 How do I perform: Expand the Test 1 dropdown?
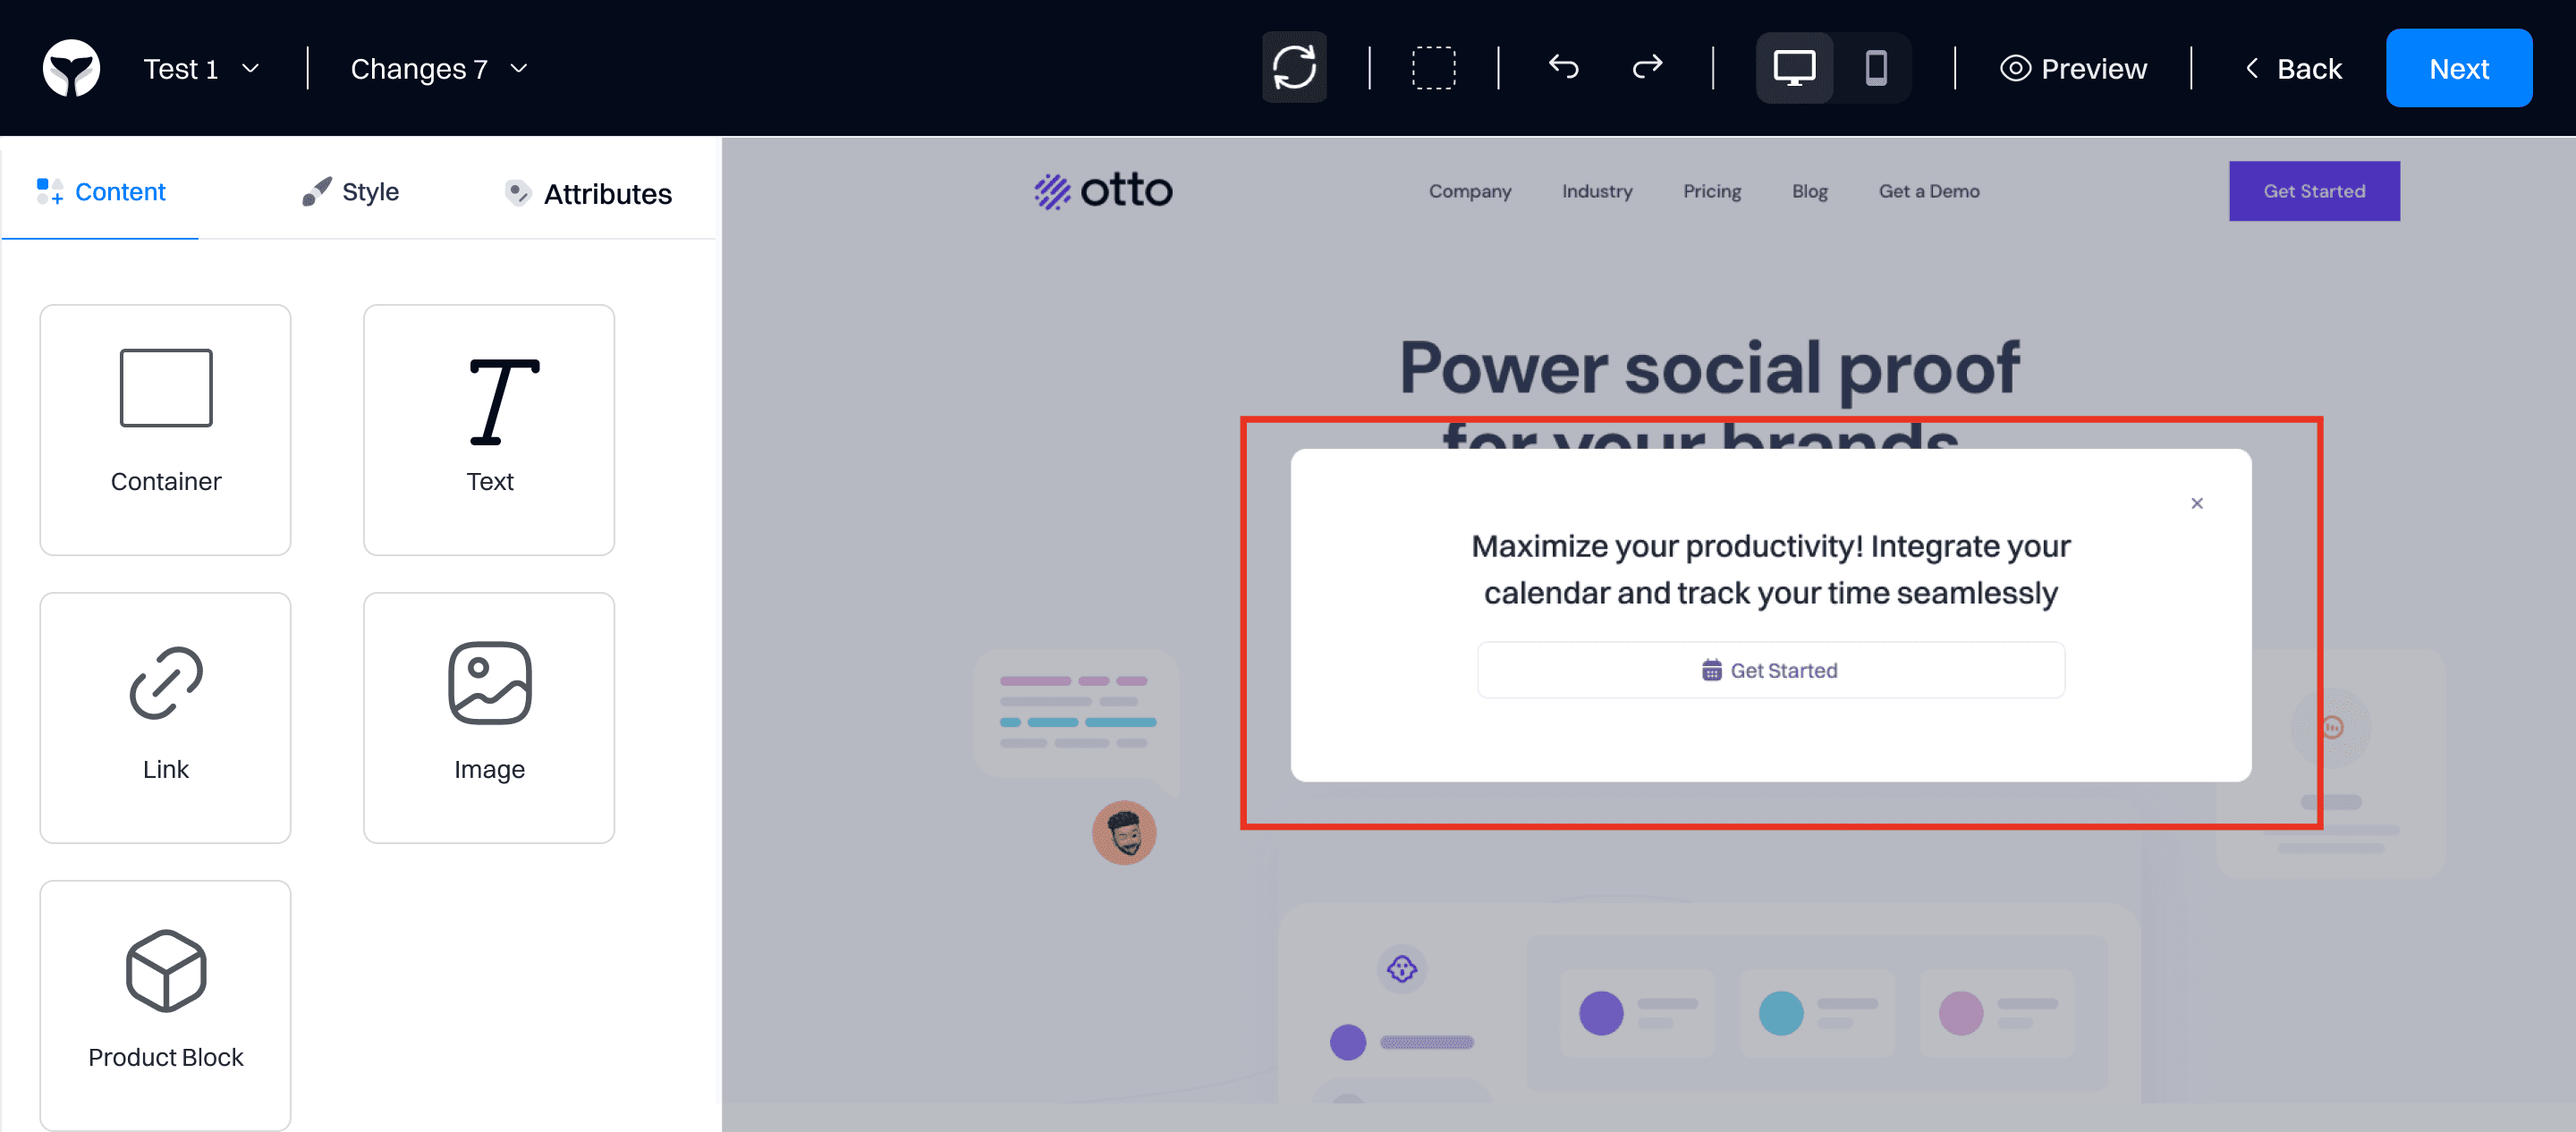[201, 68]
